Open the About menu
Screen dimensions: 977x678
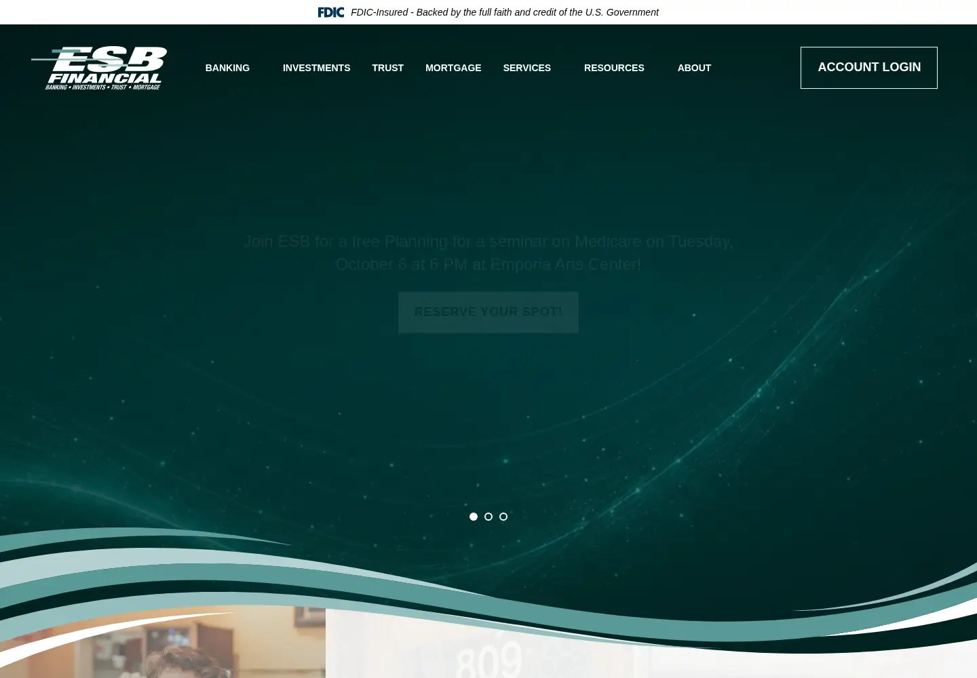point(694,68)
